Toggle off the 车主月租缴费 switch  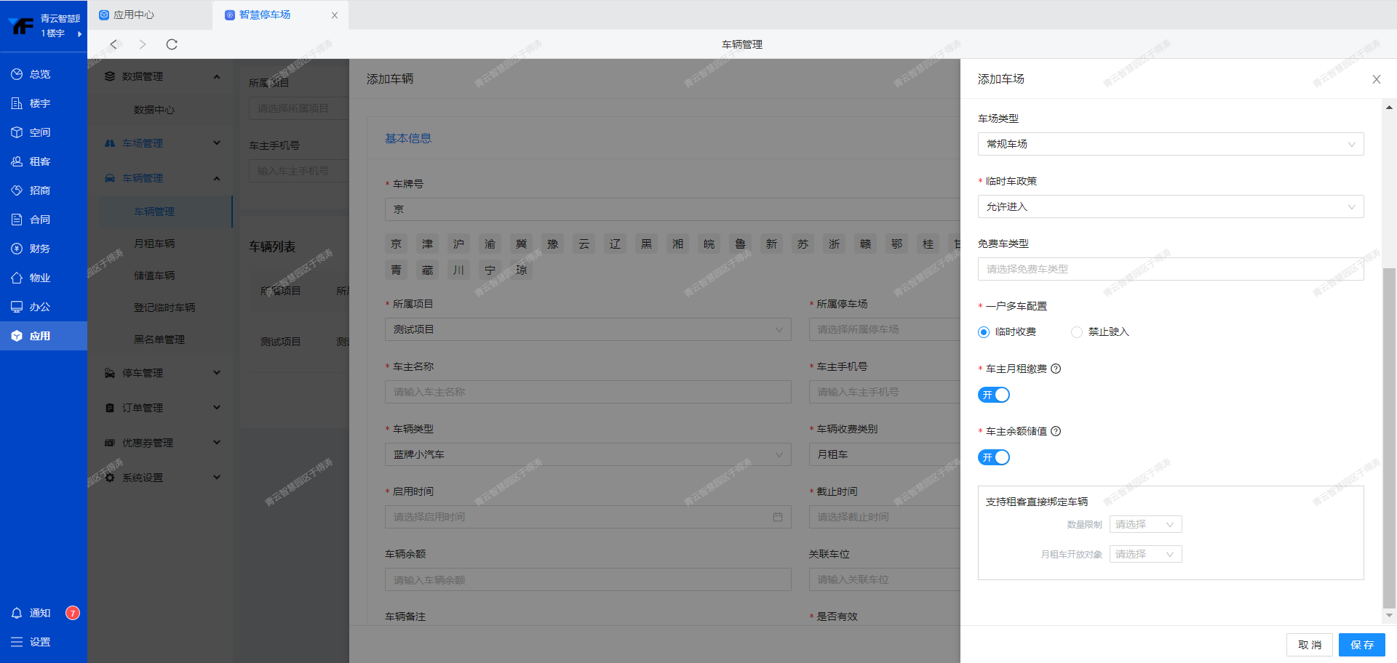[994, 395]
